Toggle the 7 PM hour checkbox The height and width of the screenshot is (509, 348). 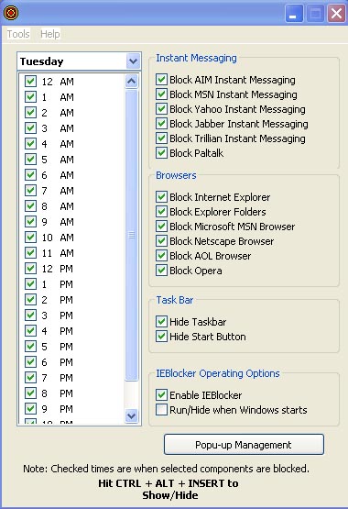30,377
